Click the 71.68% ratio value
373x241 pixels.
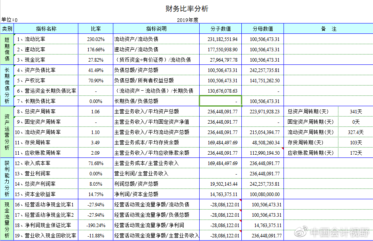pos(95,163)
